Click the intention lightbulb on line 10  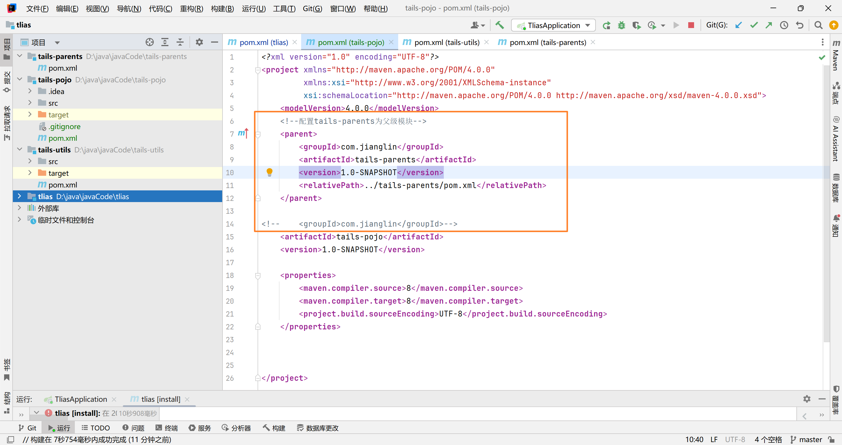point(269,172)
